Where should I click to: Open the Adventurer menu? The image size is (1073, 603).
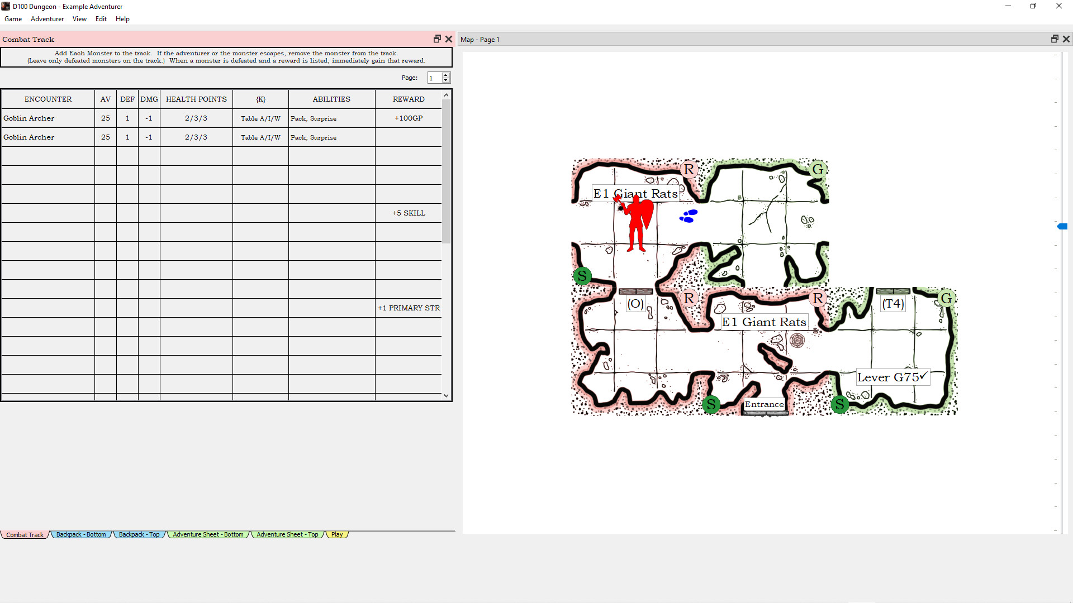(x=47, y=19)
